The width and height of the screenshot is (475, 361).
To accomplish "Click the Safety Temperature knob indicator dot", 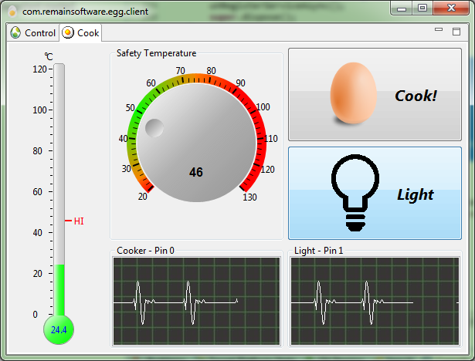I will (x=155, y=130).
